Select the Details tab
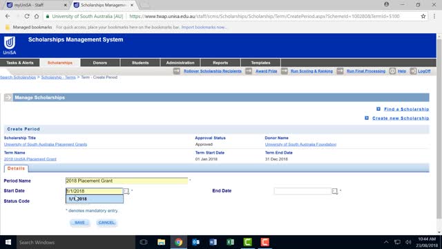Screen dimensions: 442x249 16,169
